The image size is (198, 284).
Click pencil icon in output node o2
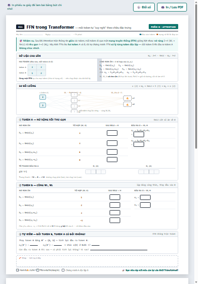pyautogui.click(x=128, y=104)
